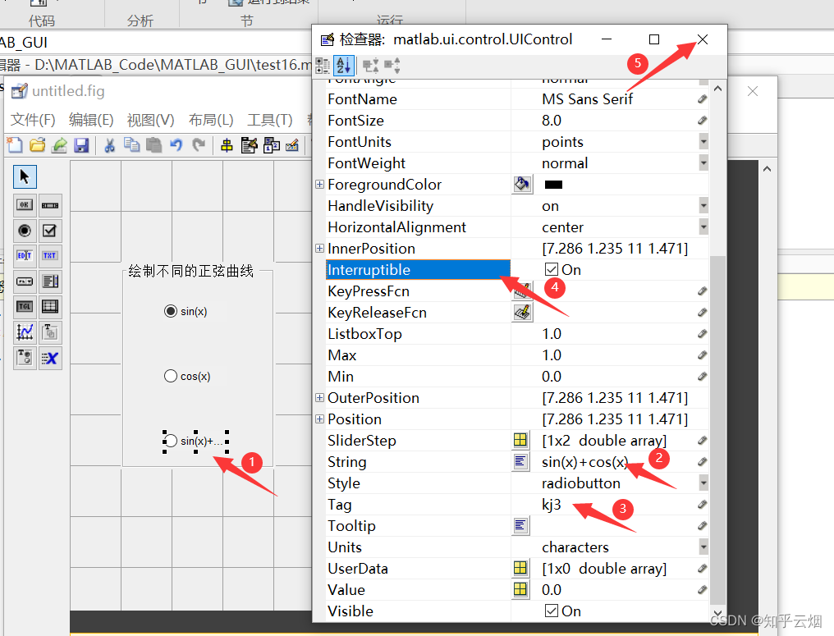Open the ForegroundColor color swatch
Image resolution: width=834 pixels, height=636 pixels.
523,184
